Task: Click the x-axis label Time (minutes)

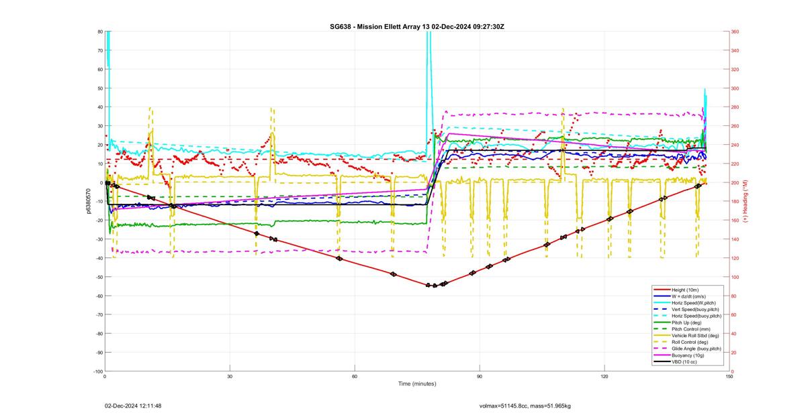Action: click(416, 383)
